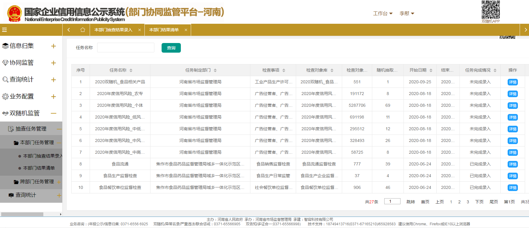Image resolution: width=529 pixels, height=228 pixels.
Task: Go to 尾页 last page
Action: pos(494,202)
